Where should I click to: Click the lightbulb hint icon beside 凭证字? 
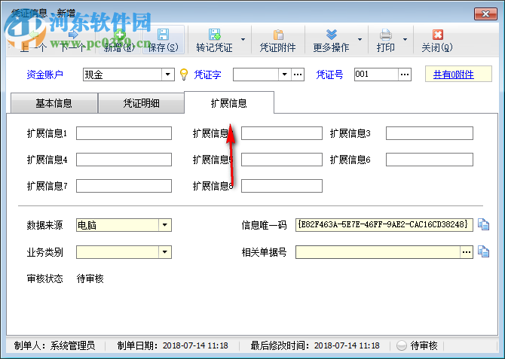click(184, 75)
